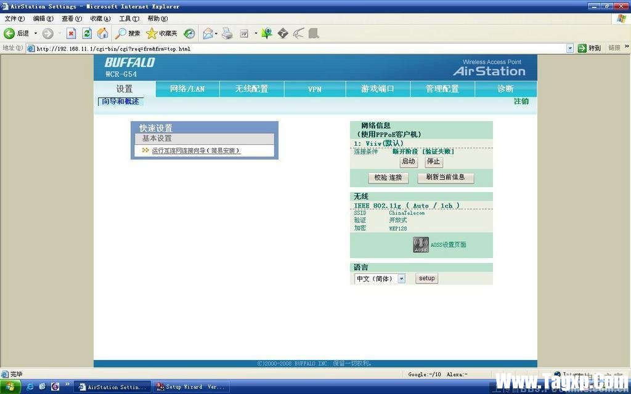Click the 1: Viiv(默认) connection text
The height and width of the screenshot is (394, 631).
[378, 143]
